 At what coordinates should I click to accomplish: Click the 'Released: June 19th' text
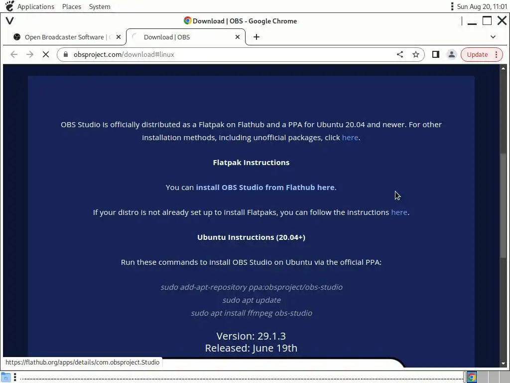point(251,348)
